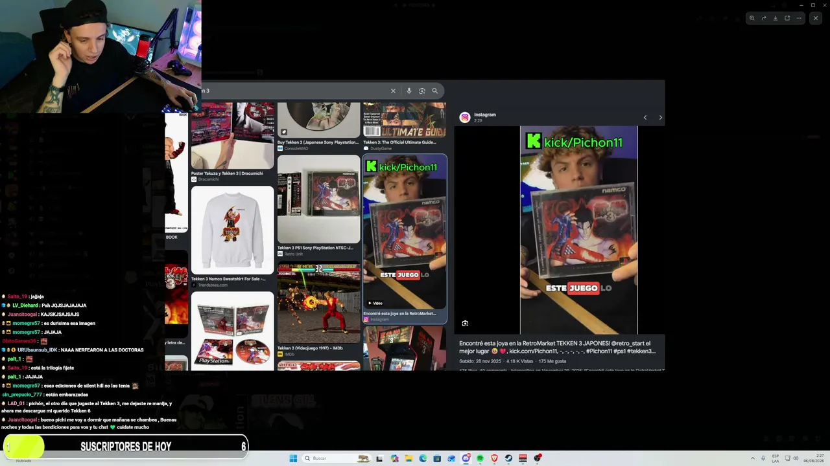Open the Tekken 3 Videojuego 1997 IMDb image
The height and width of the screenshot is (466, 830).
pyautogui.click(x=318, y=302)
